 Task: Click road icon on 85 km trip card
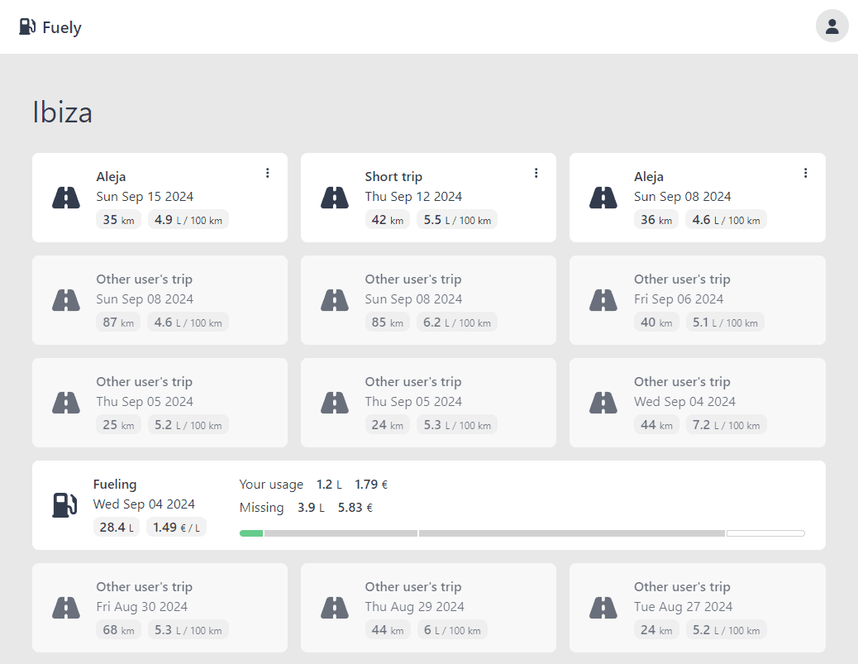(x=335, y=300)
